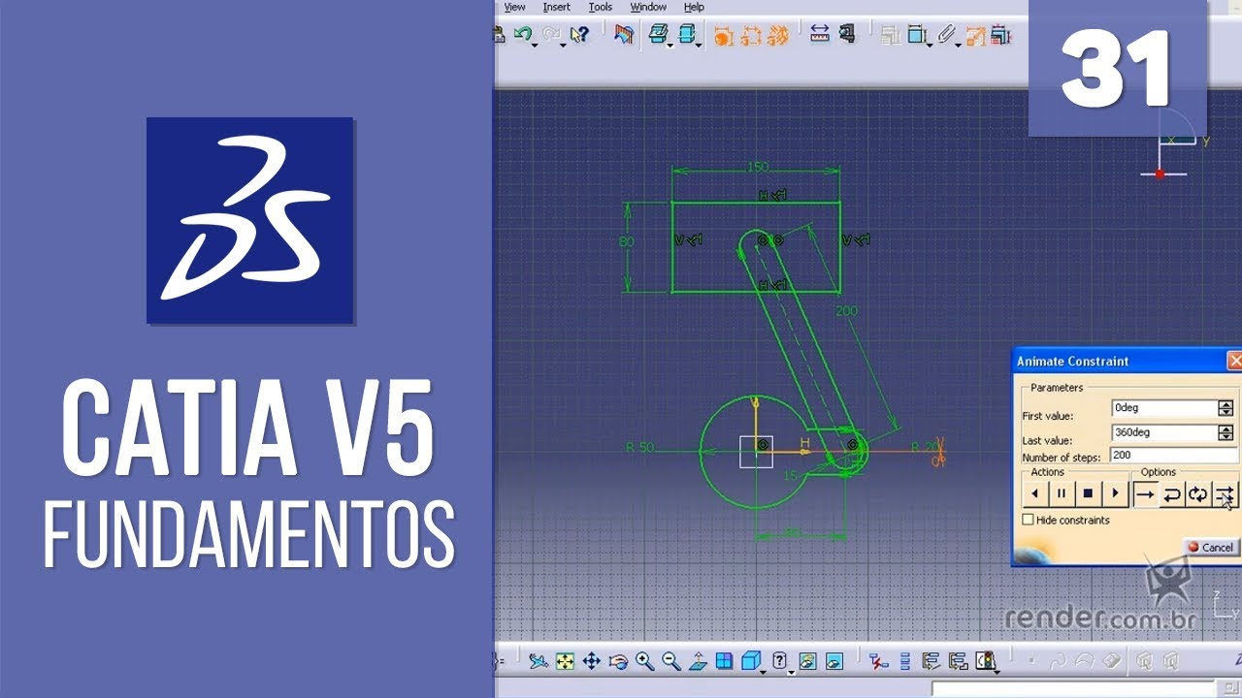1242x698 pixels.
Task: Select the Rotate view icon
Action: click(x=618, y=661)
